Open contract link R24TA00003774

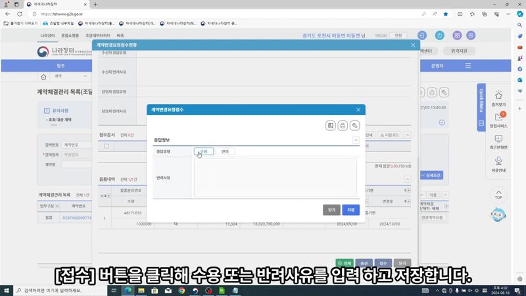pyautogui.click(x=77, y=218)
